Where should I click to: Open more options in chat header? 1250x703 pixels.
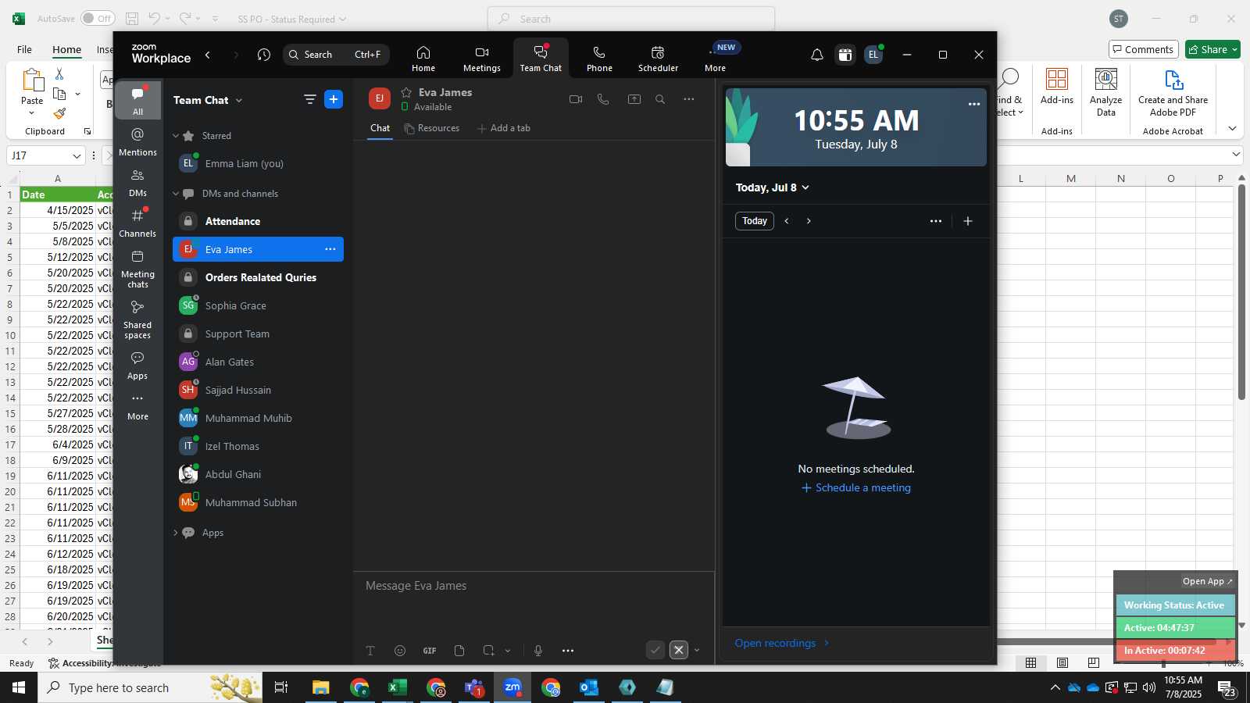point(688,99)
